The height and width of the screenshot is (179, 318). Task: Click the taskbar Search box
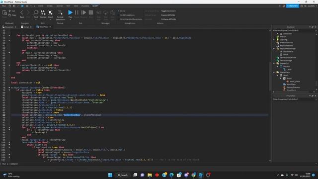(123, 175)
